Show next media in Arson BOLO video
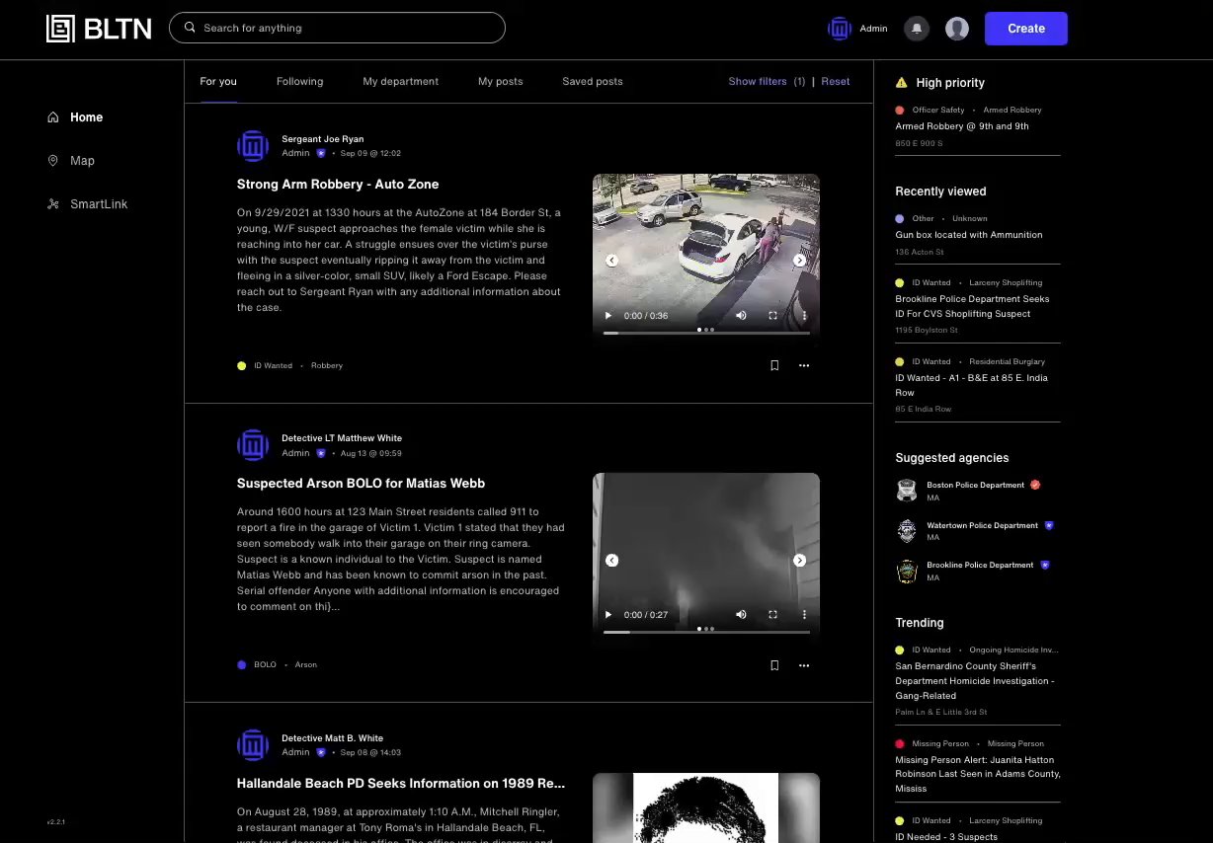The width and height of the screenshot is (1213, 843). click(800, 560)
